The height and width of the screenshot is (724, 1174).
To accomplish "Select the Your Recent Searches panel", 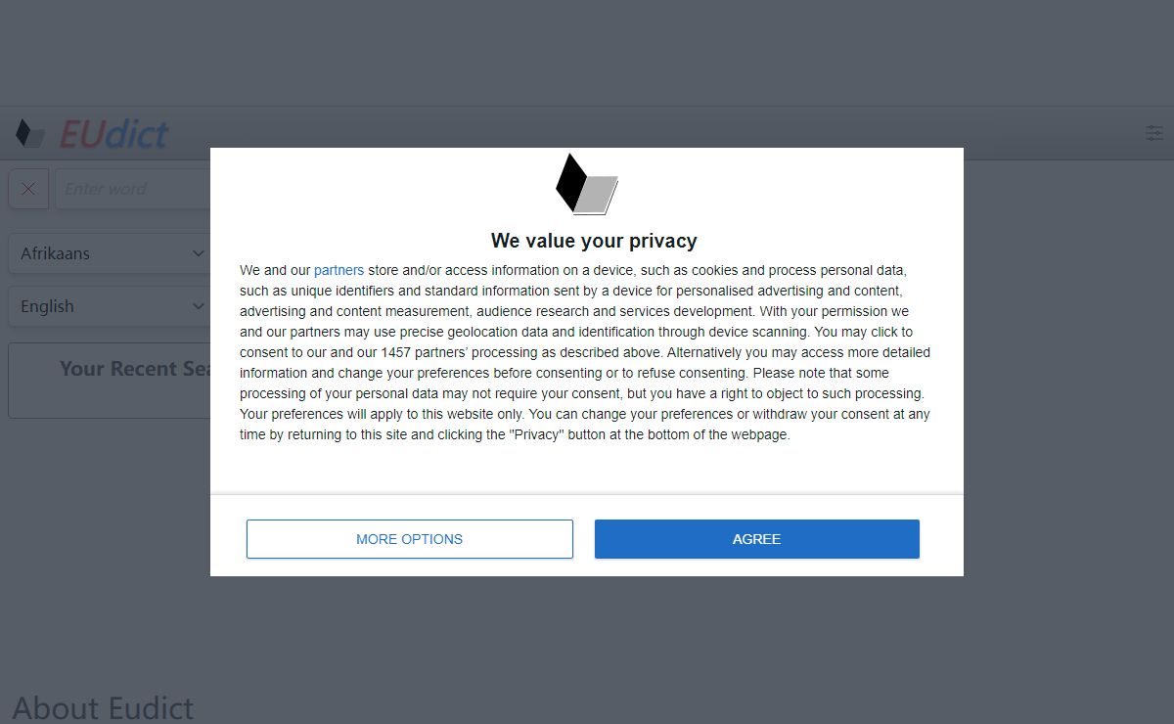I will 110,381.
